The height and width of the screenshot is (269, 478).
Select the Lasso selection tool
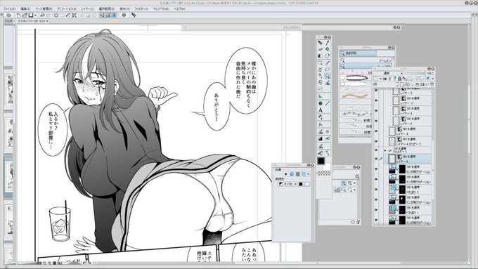(327, 70)
